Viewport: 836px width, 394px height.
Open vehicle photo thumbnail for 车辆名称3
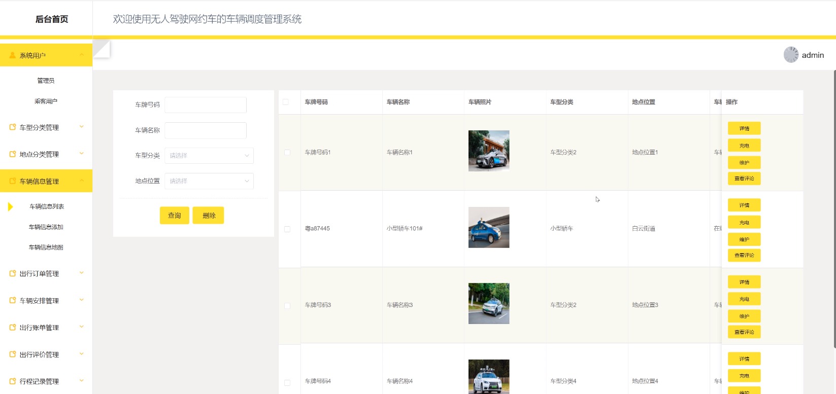tap(489, 303)
